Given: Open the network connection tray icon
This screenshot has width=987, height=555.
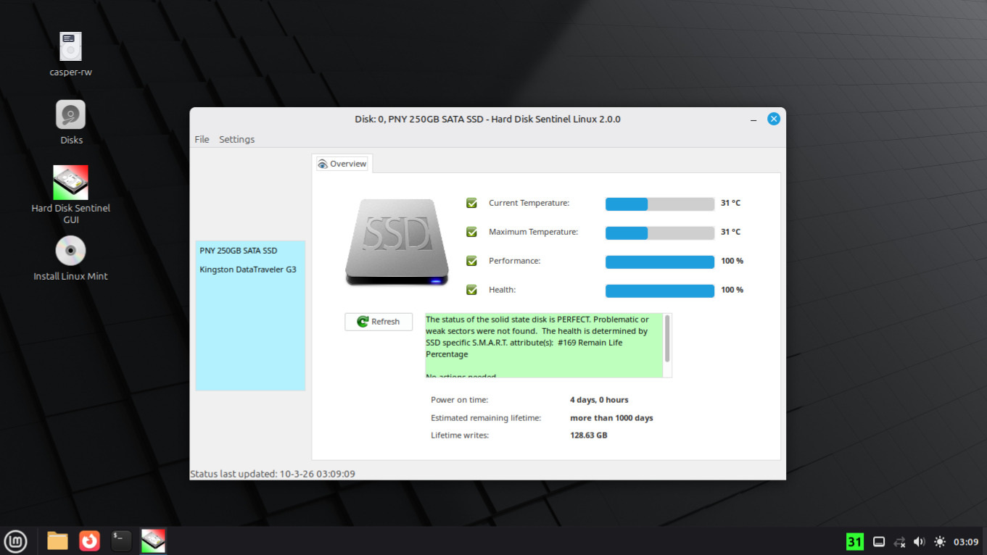Looking at the screenshot, I should [x=900, y=542].
